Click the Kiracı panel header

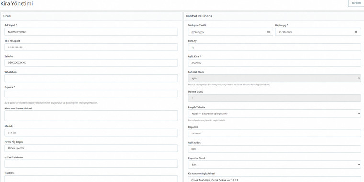click(x=91, y=16)
